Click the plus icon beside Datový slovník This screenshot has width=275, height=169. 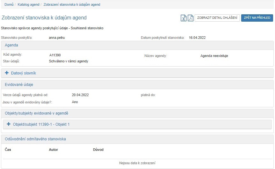click(x=7, y=73)
